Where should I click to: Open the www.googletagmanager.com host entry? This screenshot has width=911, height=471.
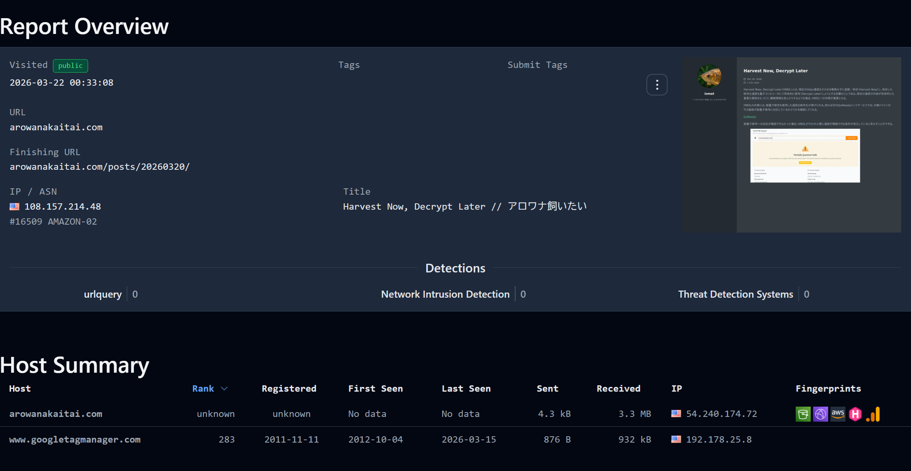(x=75, y=439)
